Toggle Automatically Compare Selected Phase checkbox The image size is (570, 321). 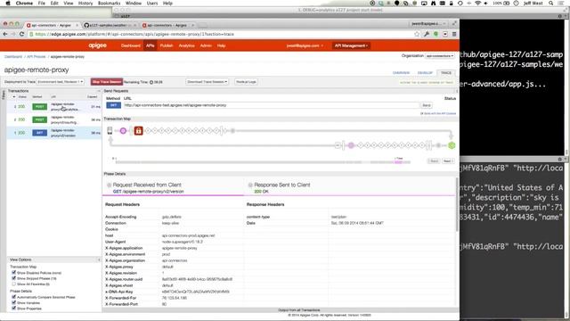click(14, 297)
